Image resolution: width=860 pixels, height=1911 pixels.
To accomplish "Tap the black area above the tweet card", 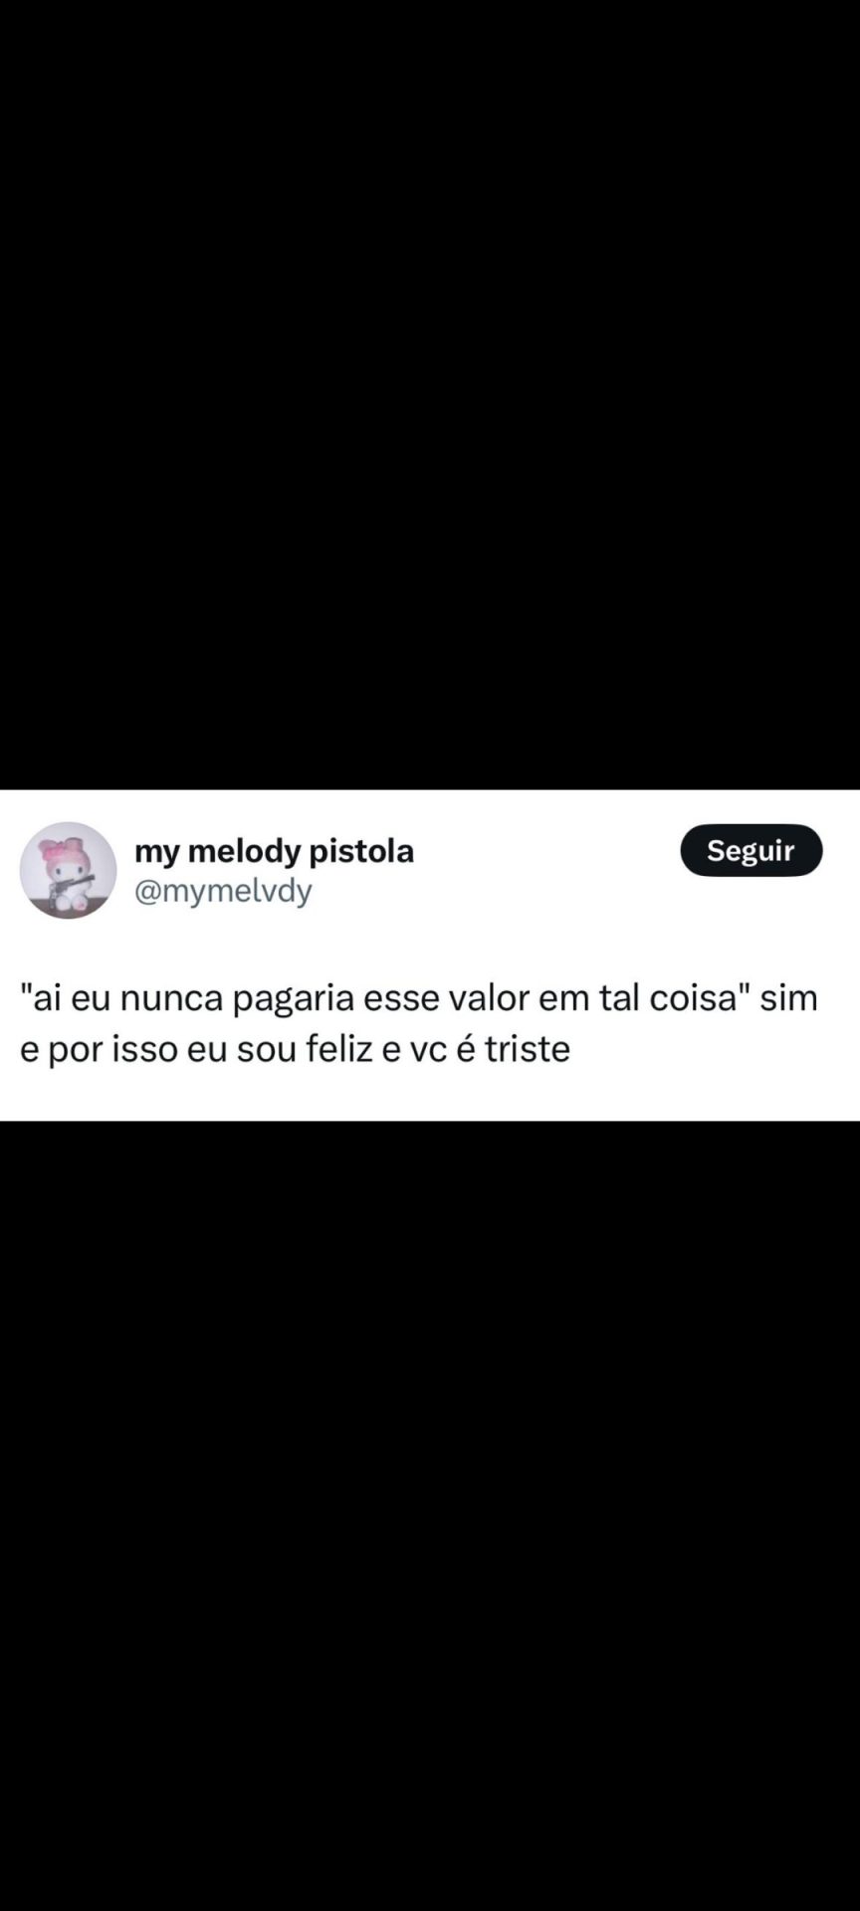I will (430, 398).
